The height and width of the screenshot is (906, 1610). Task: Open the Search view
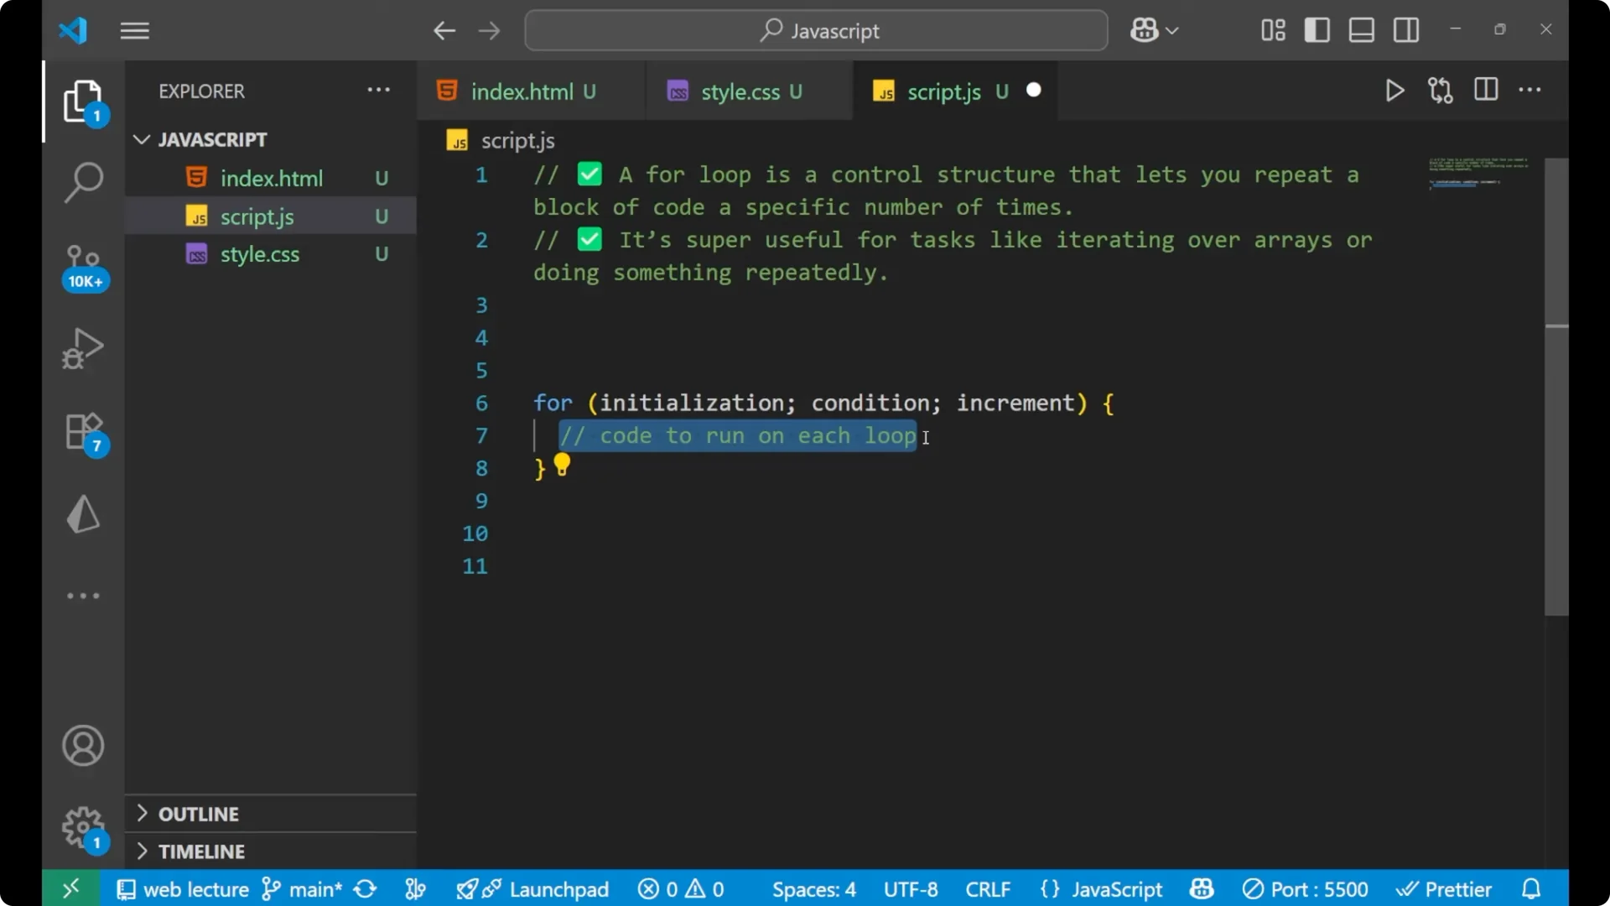83,181
